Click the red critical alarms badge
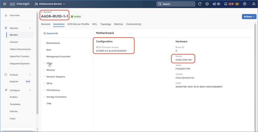The image size is (258, 132). [231, 4]
